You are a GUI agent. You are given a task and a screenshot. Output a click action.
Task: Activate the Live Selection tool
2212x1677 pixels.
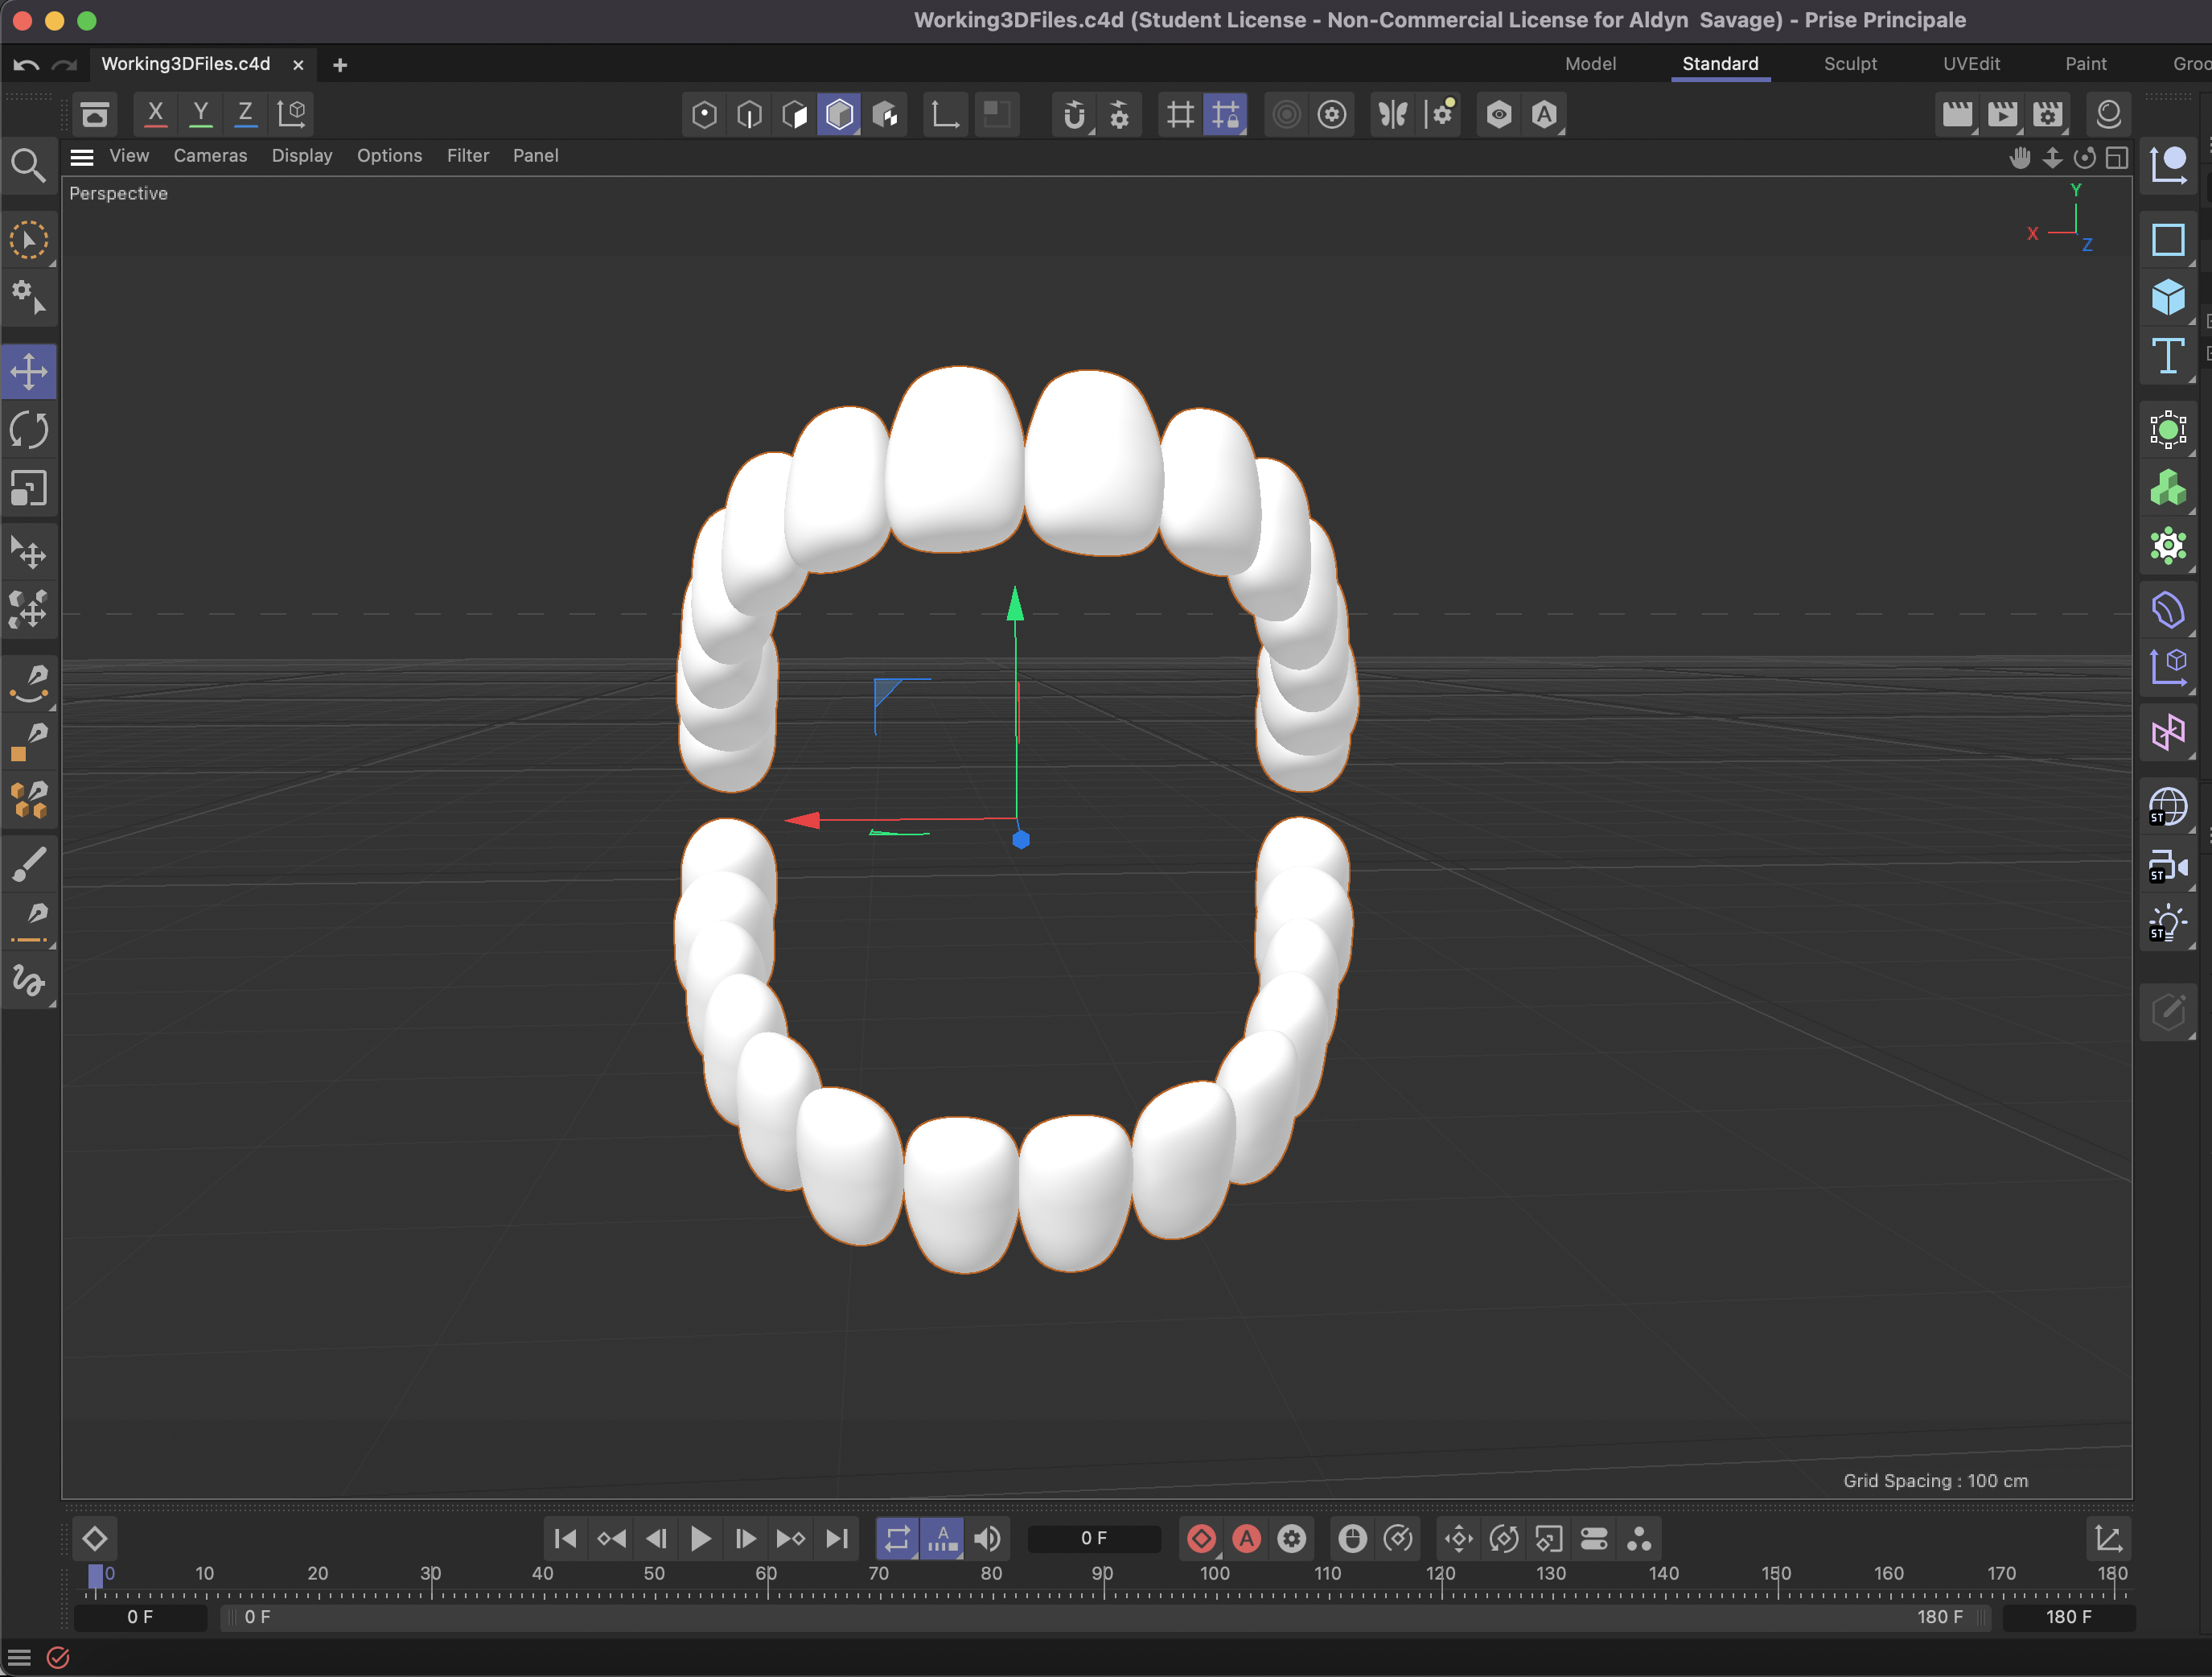tap(29, 241)
